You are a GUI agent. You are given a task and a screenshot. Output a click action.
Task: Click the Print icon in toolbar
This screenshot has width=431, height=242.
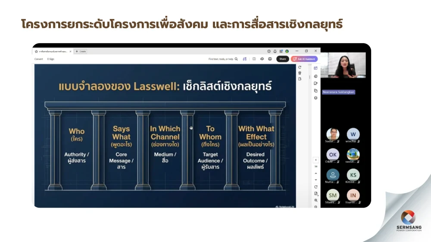[x=270, y=59]
